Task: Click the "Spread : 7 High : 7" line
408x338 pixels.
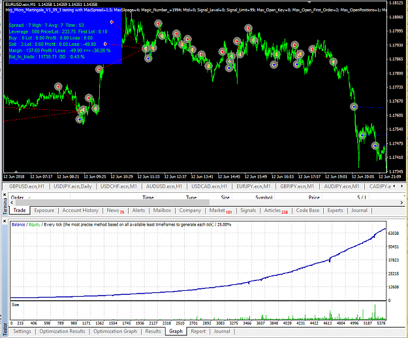Action: coord(46,25)
